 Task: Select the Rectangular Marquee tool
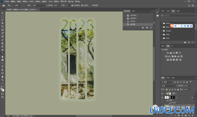pos(3,17)
